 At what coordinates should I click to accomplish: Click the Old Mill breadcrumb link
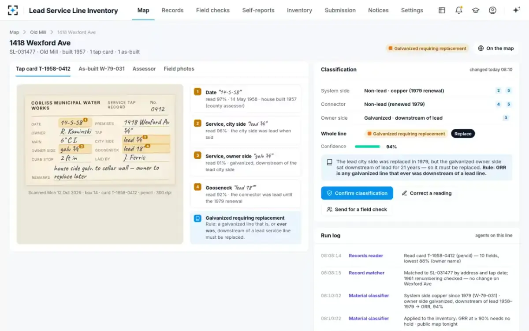pos(38,32)
